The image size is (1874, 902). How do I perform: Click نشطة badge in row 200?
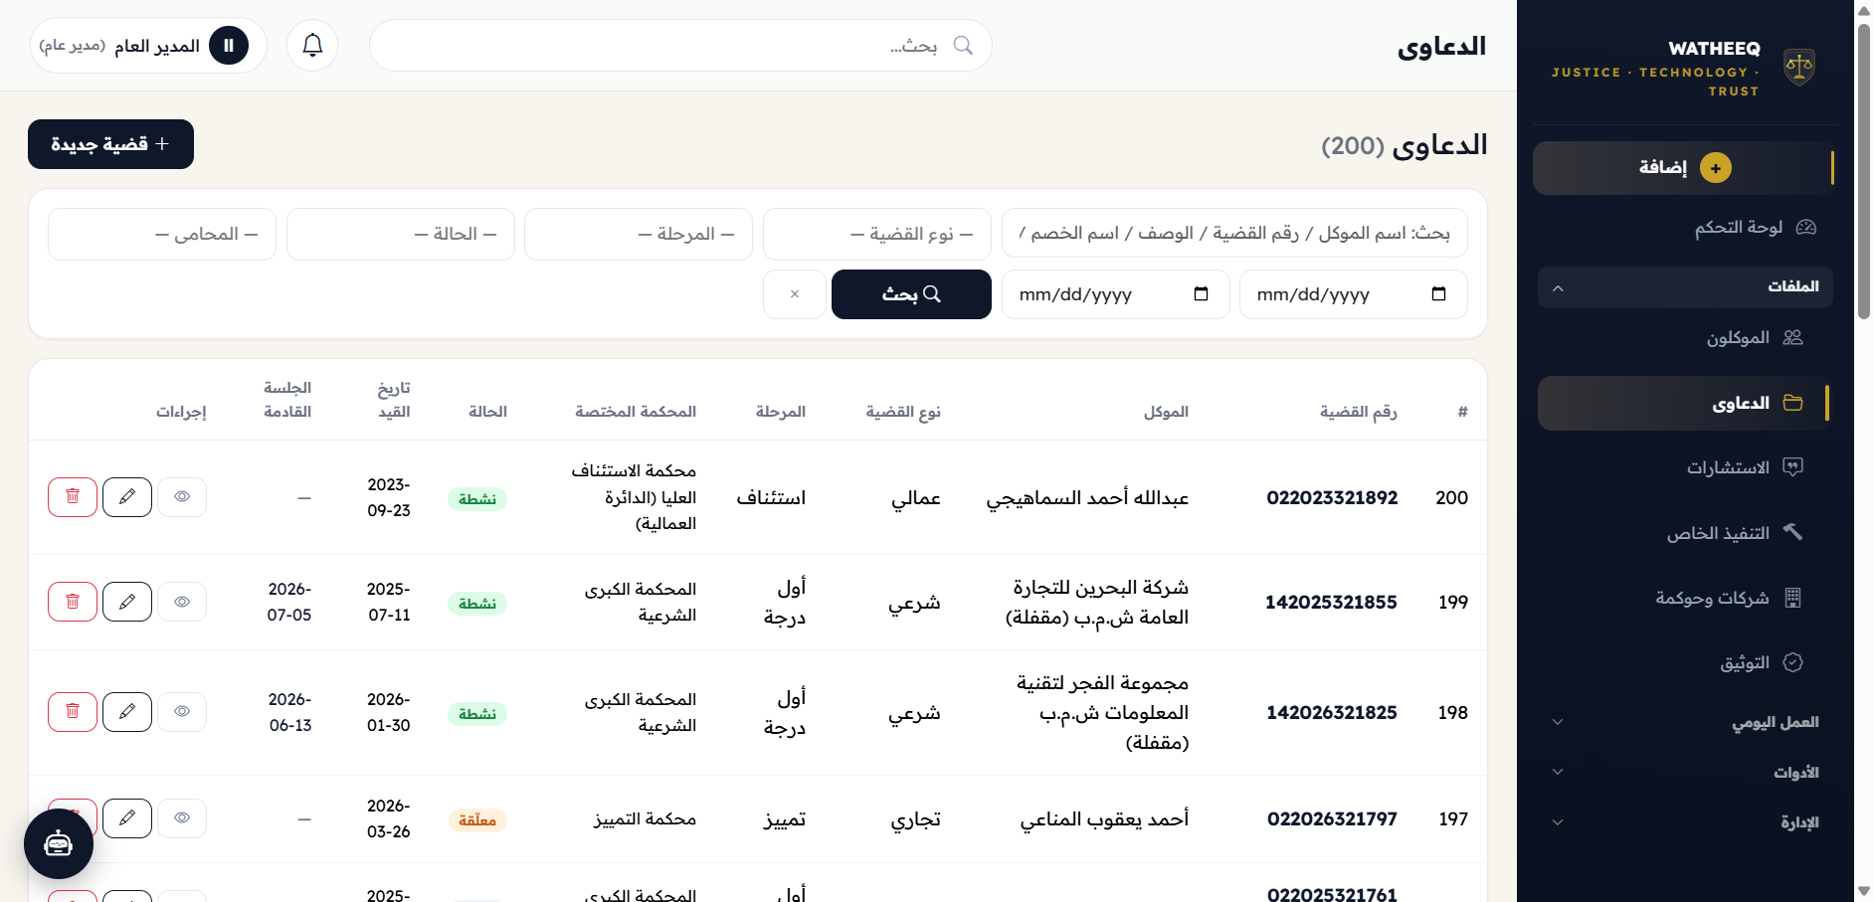477,499
